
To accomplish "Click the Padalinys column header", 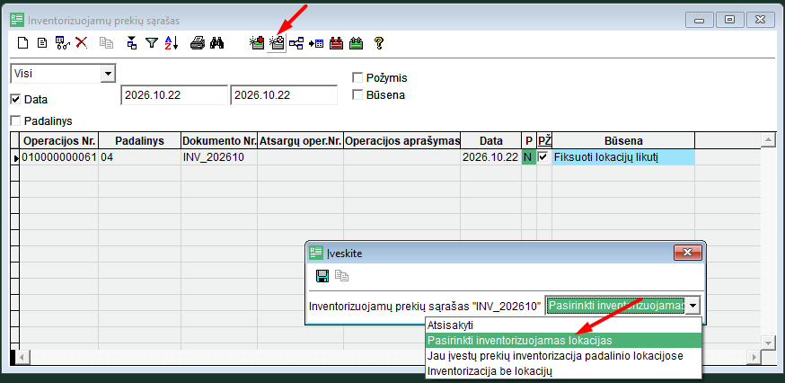I will click(x=140, y=140).
